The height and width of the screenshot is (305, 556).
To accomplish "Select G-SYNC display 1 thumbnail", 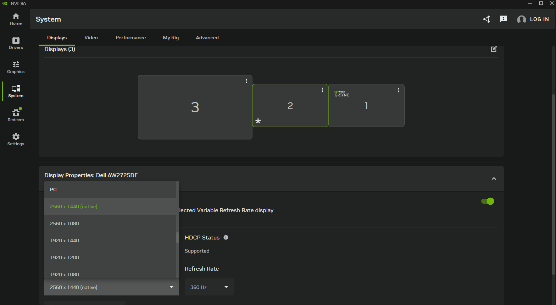I will (366, 106).
